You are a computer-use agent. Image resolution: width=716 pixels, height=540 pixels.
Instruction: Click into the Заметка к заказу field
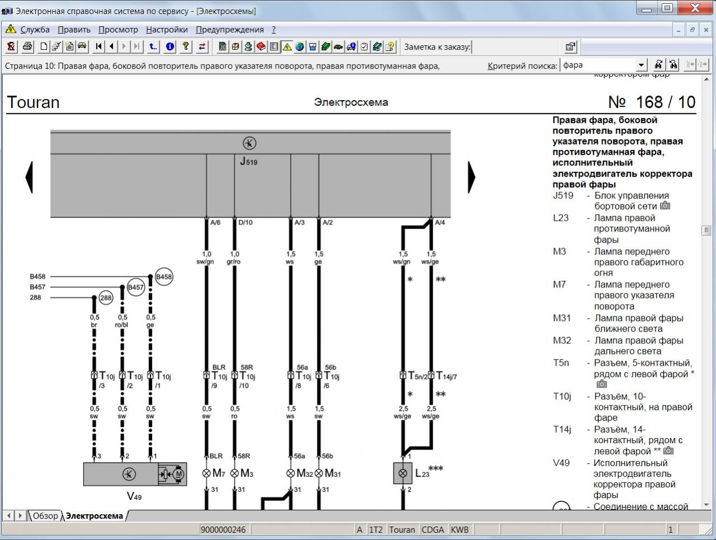[515, 47]
